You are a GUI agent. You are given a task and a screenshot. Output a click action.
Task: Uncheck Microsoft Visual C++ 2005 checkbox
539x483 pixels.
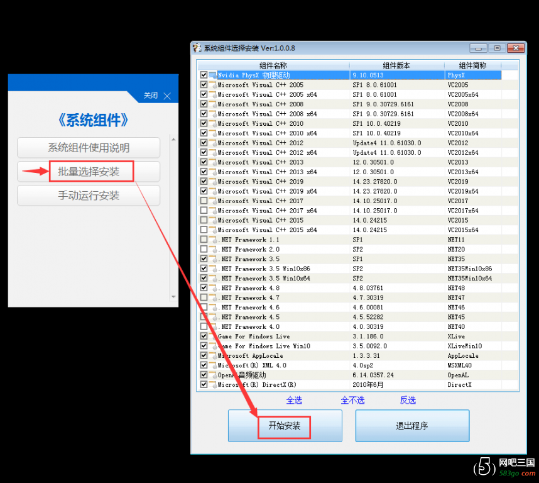[x=204, y=85]
